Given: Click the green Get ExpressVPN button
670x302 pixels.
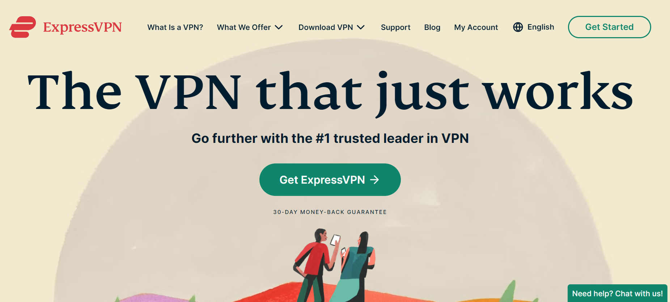Looking at the screenshot, I should [x=330, y=180].
